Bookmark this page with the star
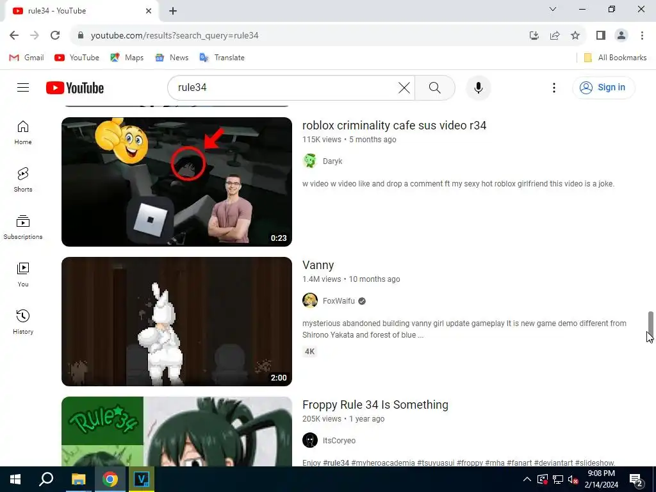The height and width of the screenshot is (492, 656). 575,35
